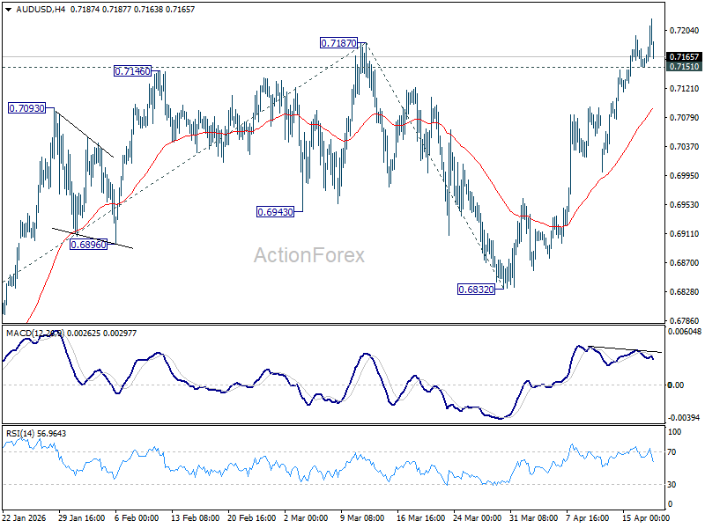Click the current price tag 0.71657
Image resolution: width=705 pixels, height=528 pixels.
(x=684, y=56)
